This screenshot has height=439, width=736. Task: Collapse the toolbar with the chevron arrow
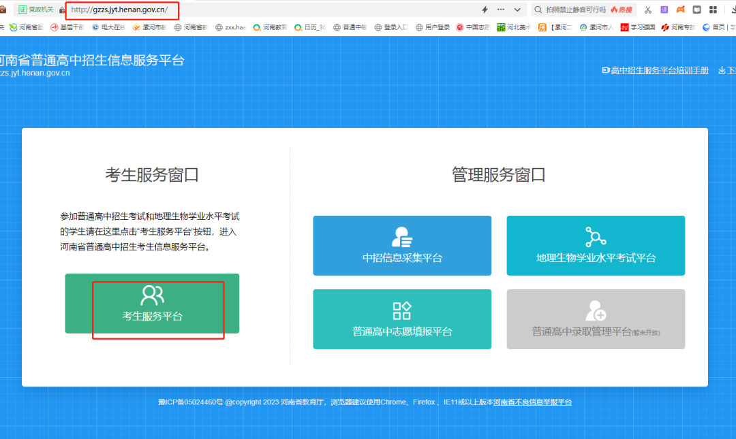pos(517,9)
